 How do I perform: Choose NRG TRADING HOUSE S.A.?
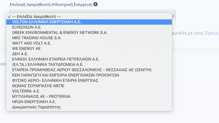pos(89,38)
